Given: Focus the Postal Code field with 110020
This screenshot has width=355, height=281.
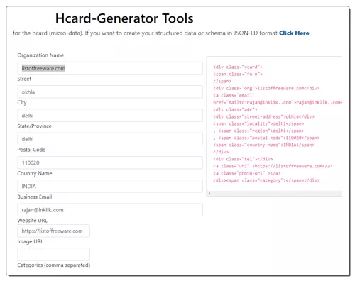Looking at the screenshot, I should click(x=110, y=162).
